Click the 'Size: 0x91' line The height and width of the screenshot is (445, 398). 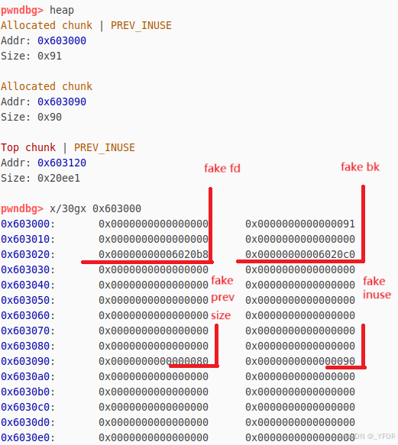(x=31, y=56)
